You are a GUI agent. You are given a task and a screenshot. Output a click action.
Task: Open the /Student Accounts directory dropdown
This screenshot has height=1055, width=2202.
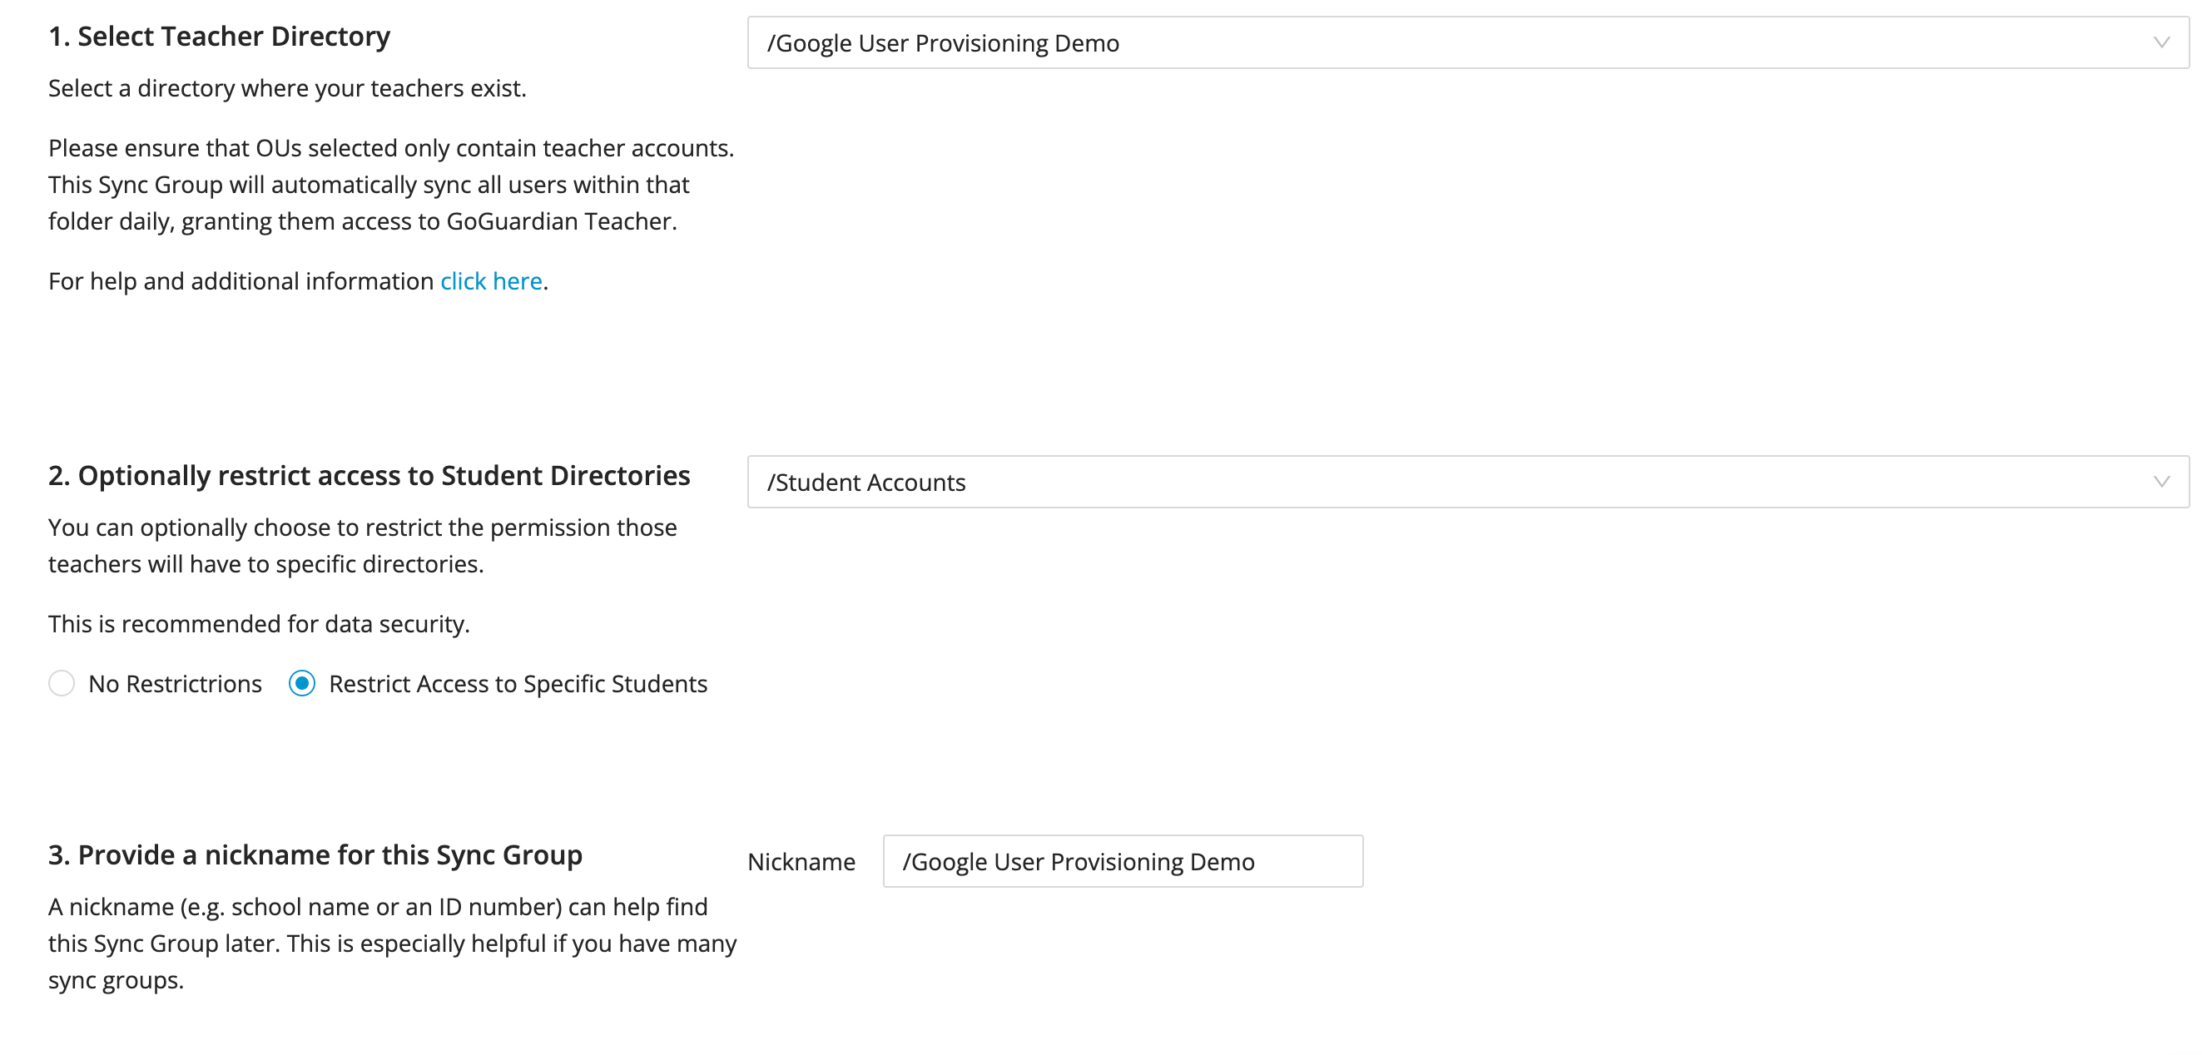[1453, 482]
